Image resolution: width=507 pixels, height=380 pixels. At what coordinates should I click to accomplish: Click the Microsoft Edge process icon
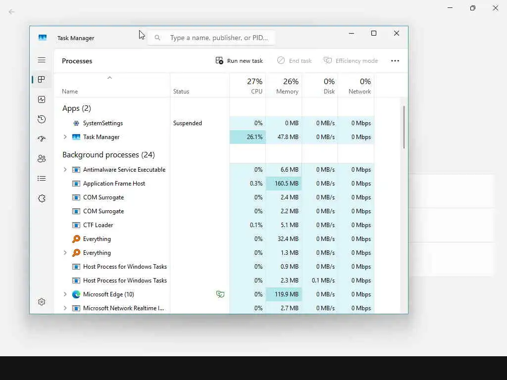click(x=76, y=294)
